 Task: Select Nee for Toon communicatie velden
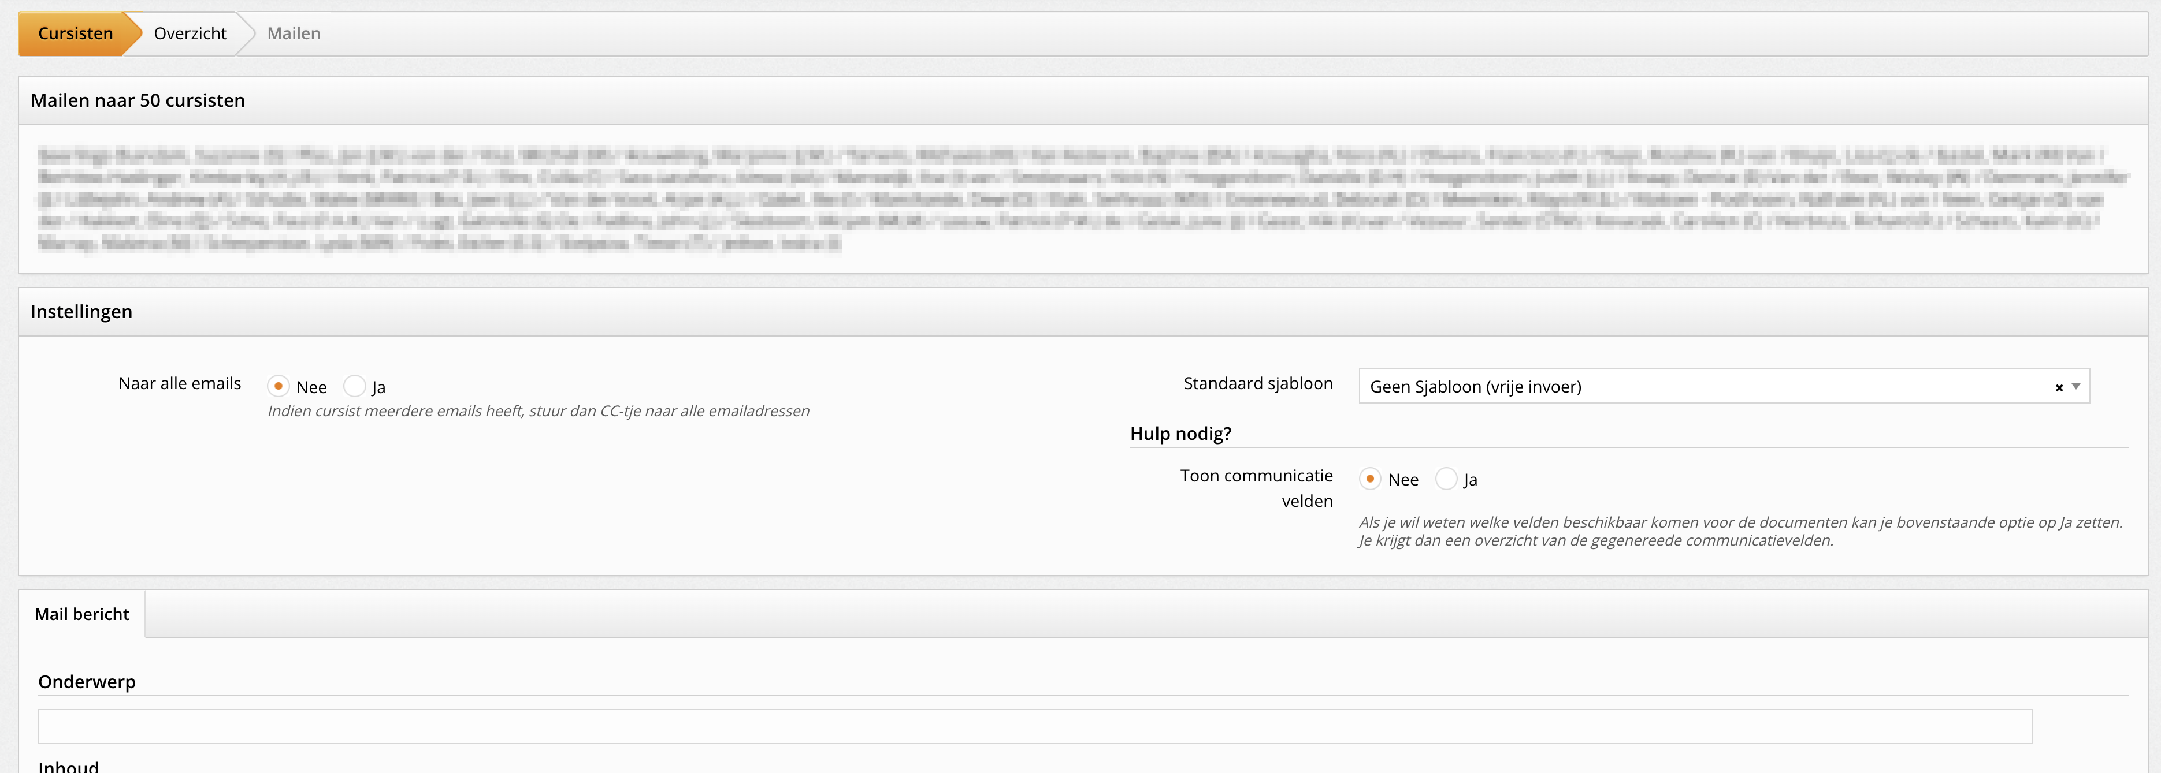[x=1370, y=479]
